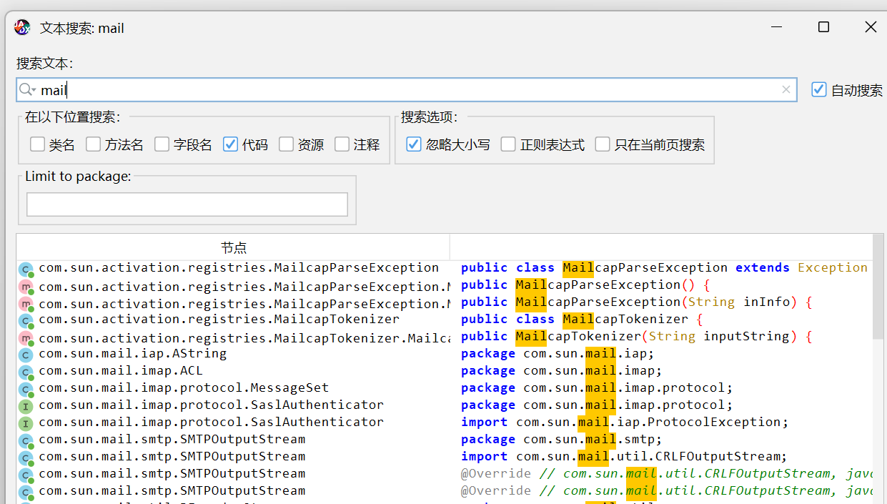Toggle the 忽略大小写 option
The width and height of the screenshot is (887, 504).
(414, 144)
